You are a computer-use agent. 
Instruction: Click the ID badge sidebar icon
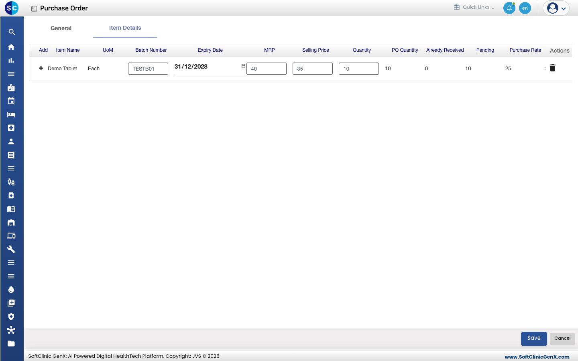11,87
